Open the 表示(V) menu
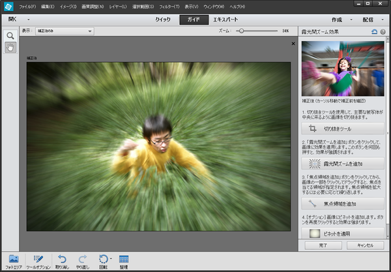 click(x=192, y=7)
